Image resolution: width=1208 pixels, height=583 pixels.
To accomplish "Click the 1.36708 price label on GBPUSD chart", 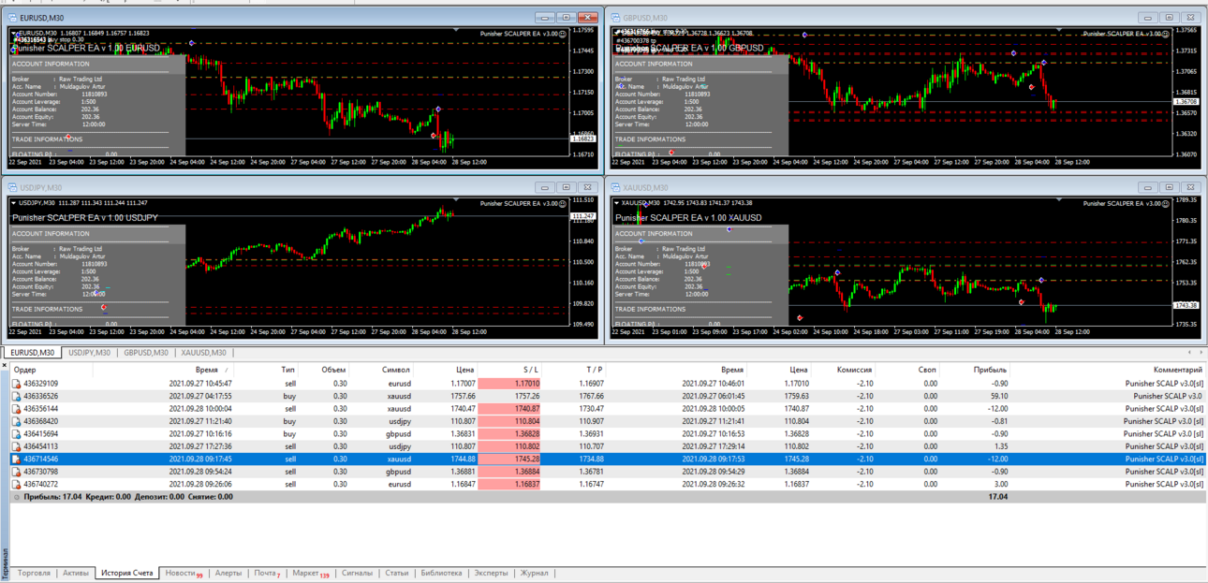I will 1186,101.
